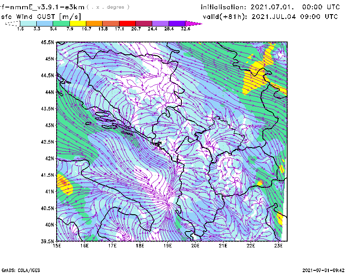The image size is (354, 273).
Task: Click the legend value 1.6
Action: (20, 29)
